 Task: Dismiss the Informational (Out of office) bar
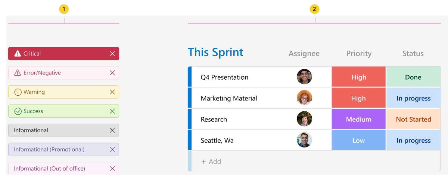112,169
